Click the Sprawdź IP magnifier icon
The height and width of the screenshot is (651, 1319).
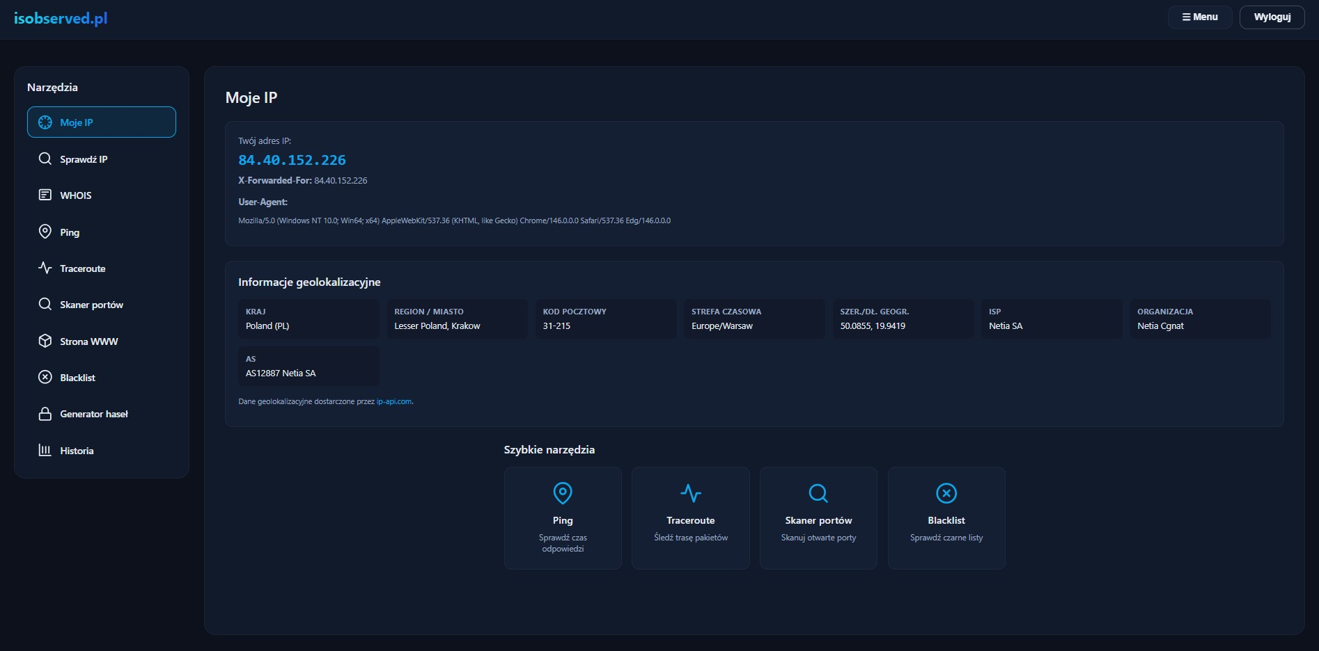click(45, 159)
